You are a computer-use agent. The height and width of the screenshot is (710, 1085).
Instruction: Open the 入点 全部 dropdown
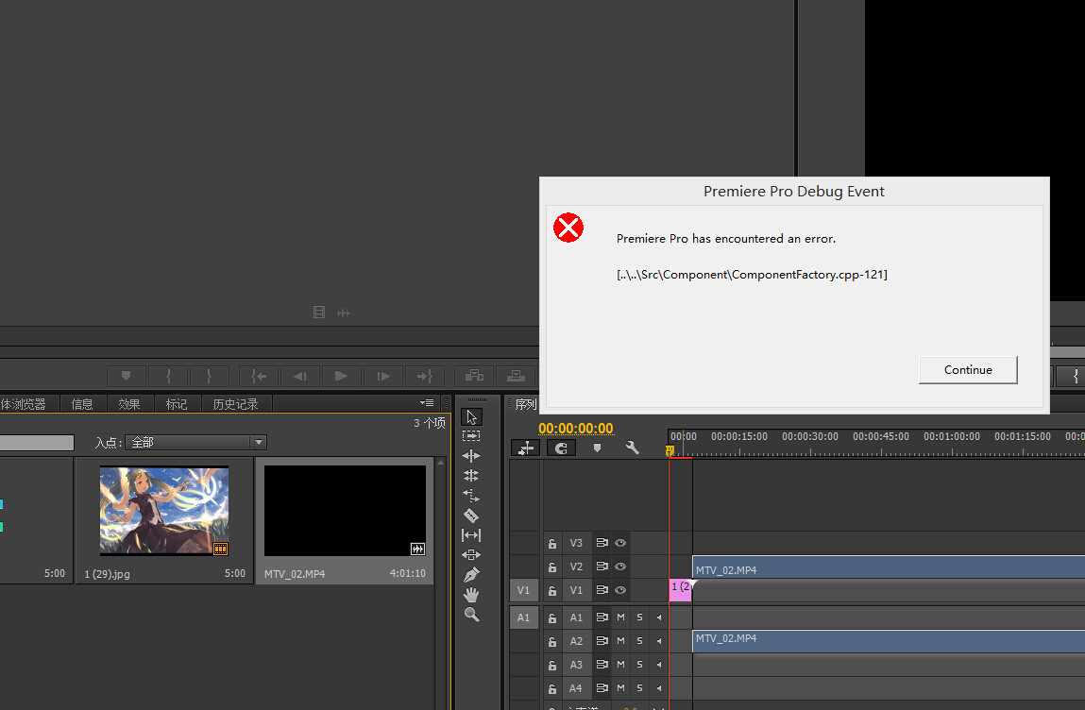point(195,442)
